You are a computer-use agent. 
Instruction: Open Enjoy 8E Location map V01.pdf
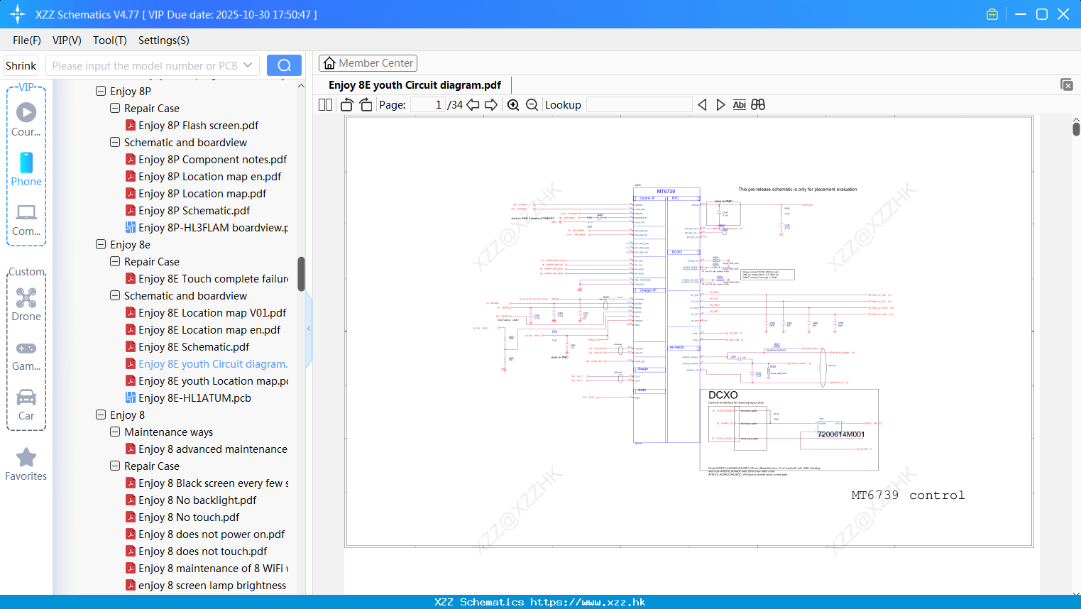pos(212,312)
